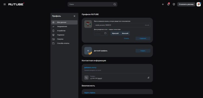Open the calendar date picker icon
203x98 pixels.
tap(105, 33)
